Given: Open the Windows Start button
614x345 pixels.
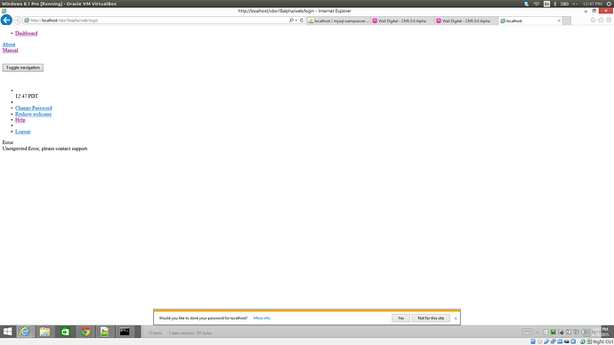Looking at the screenshot, I should coord(7,332).
